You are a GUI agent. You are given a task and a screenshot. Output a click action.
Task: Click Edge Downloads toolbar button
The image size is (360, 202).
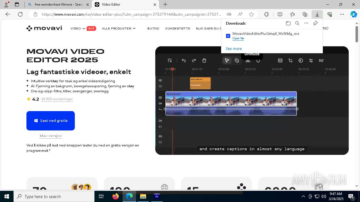pyautogui.click(x=317, y=14)
